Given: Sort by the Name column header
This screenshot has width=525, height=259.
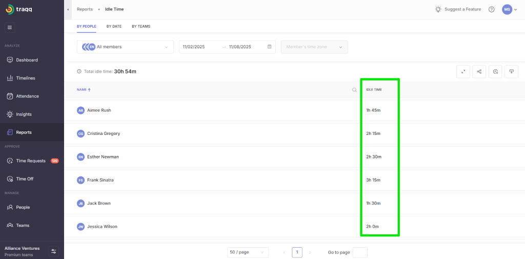Looking at the screenshot, I should click(x=83, y=90).
